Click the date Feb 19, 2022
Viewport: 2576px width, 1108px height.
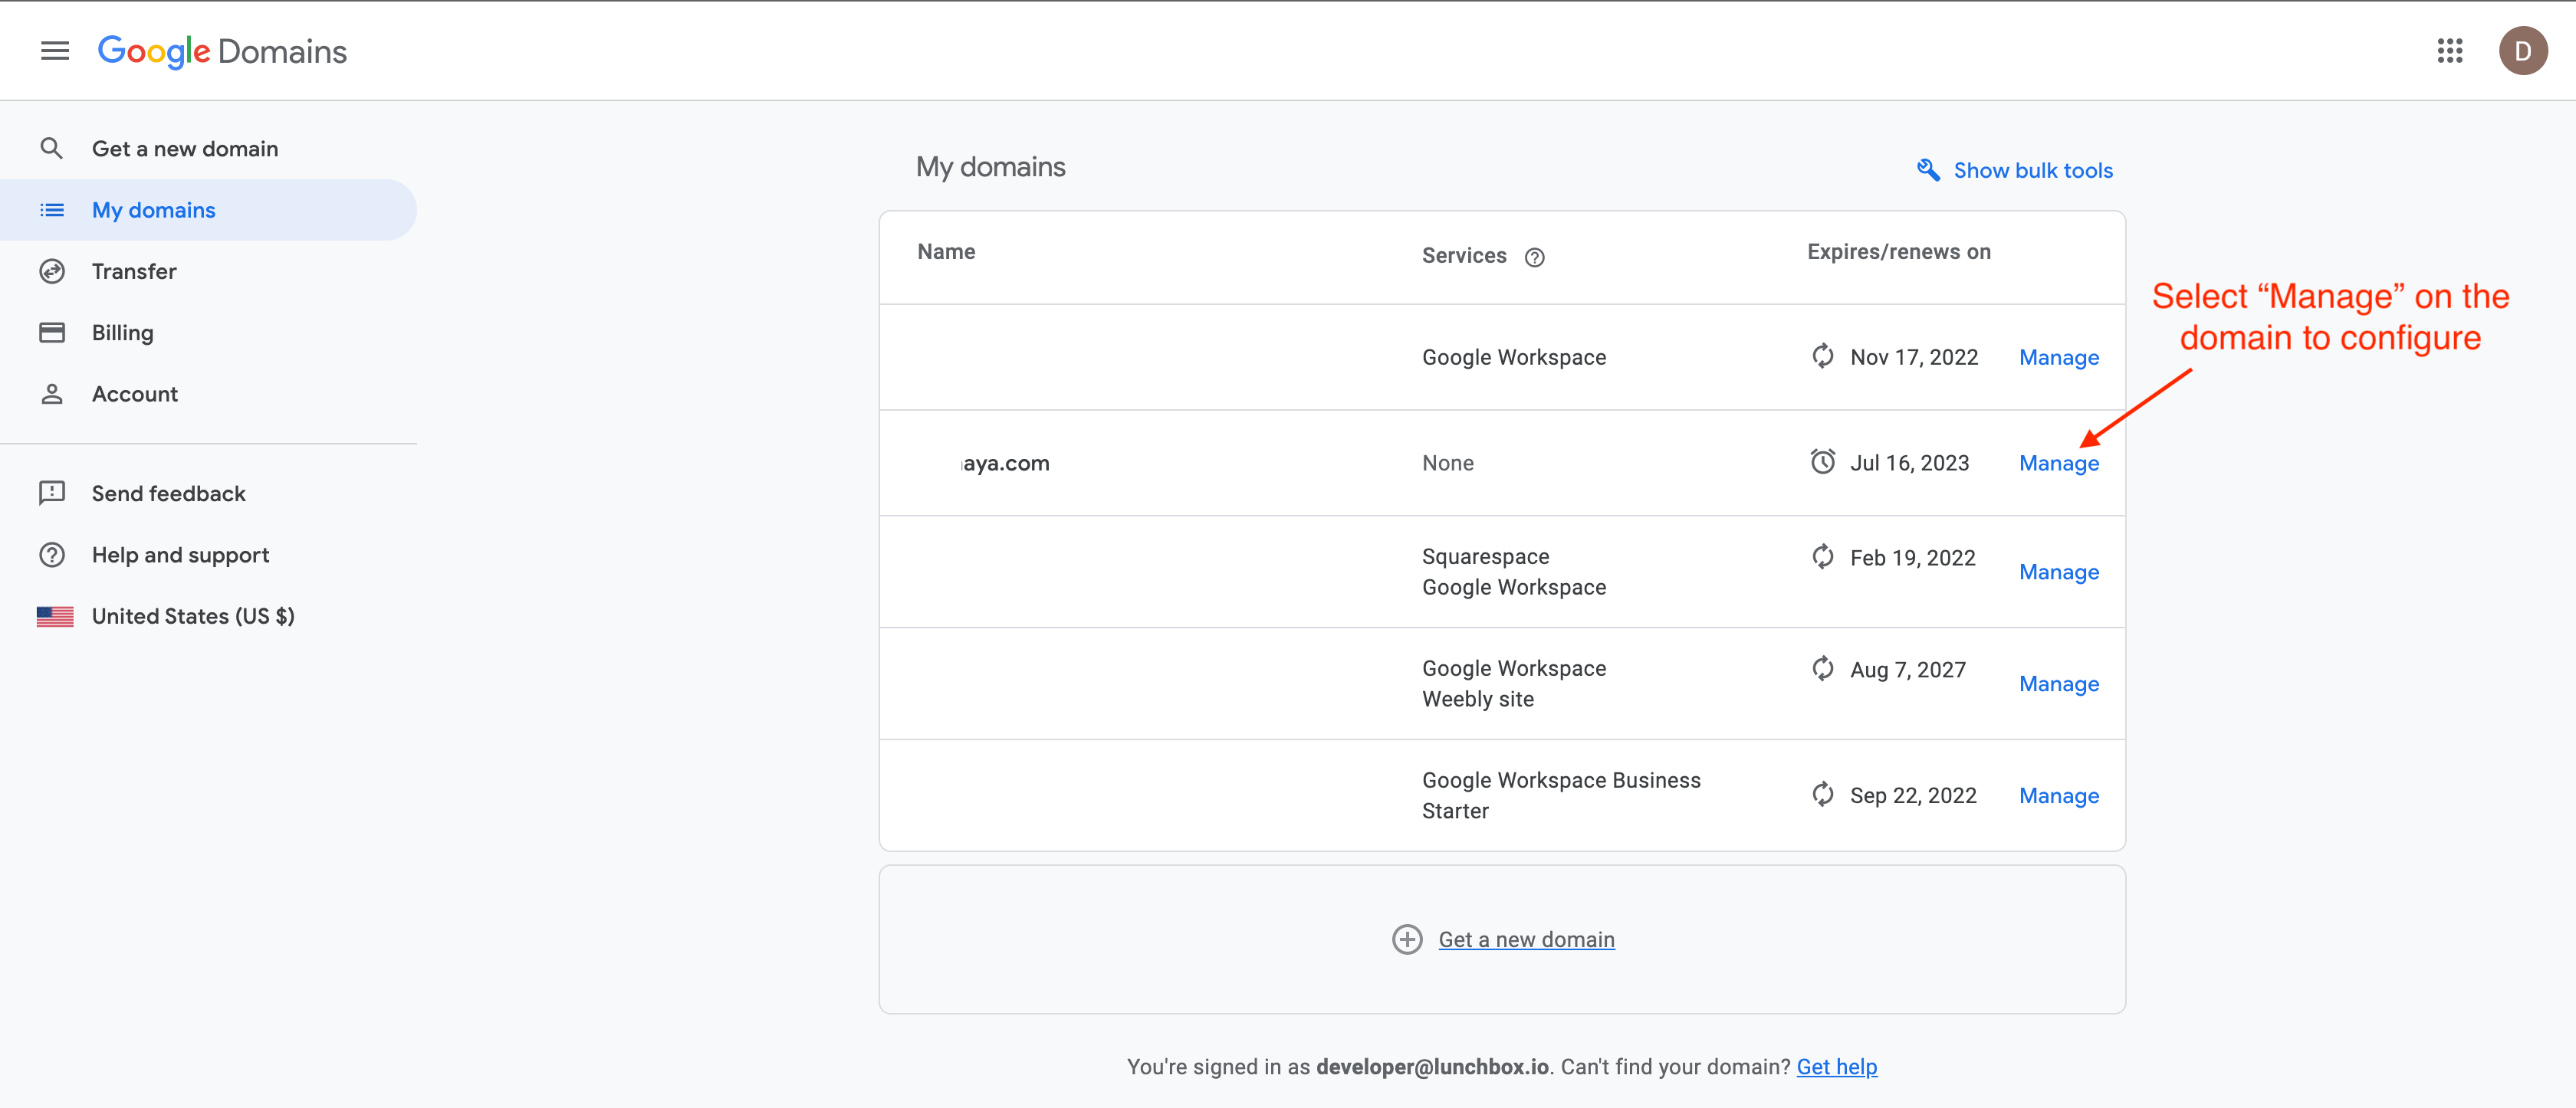pos(1912,559)
